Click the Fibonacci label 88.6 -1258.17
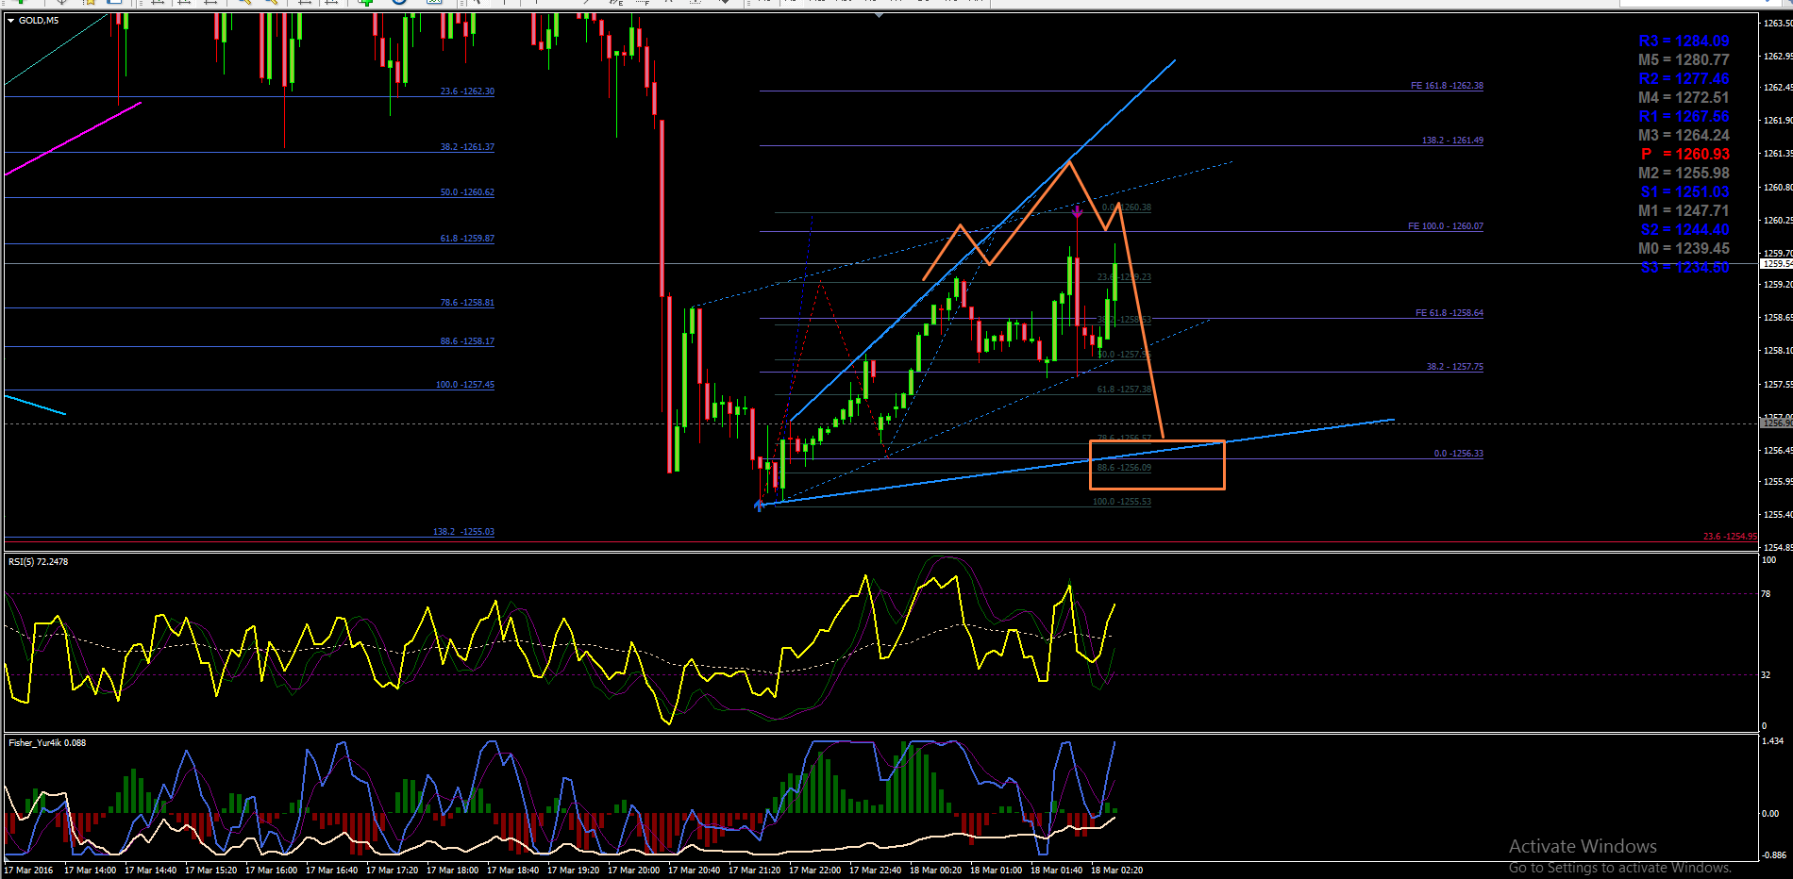This screenshot has width=1793, height=879. [467, 341]
